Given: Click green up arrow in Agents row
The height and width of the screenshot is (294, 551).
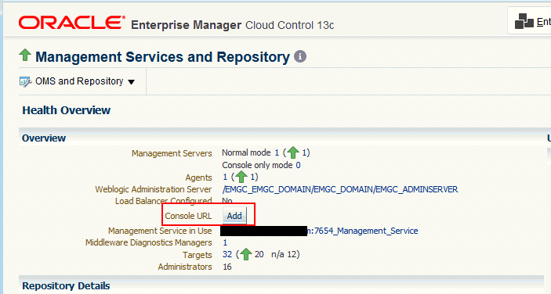Looking at the screenshot, I should click(241, 177).
